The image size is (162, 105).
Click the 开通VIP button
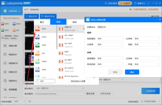pos(125,3)
